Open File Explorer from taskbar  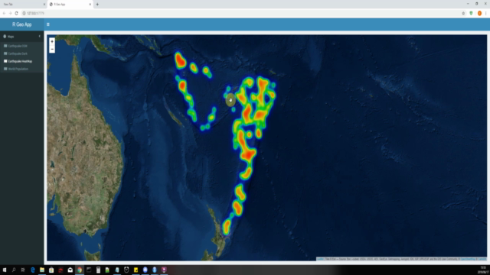42,270
